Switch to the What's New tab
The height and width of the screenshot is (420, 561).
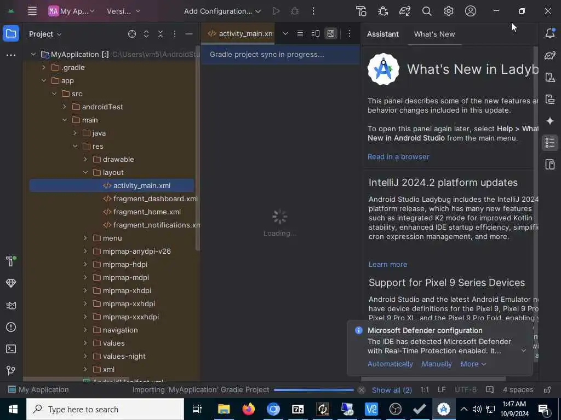(434, 34)
